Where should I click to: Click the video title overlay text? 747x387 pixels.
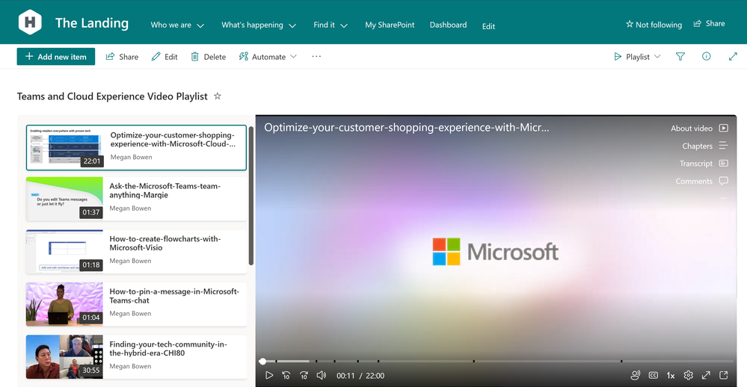[407, 128]
